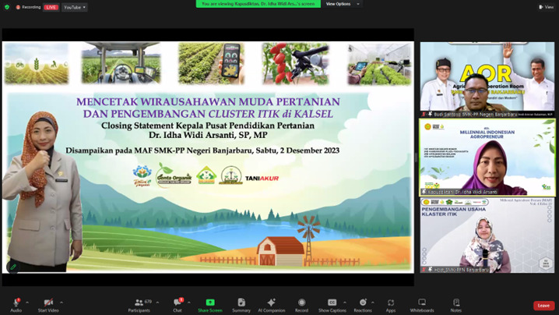Image resolution: width=559 pixels, height=315 pixels.
Task: Launch AI Companion
Action: tap(271, 303)
